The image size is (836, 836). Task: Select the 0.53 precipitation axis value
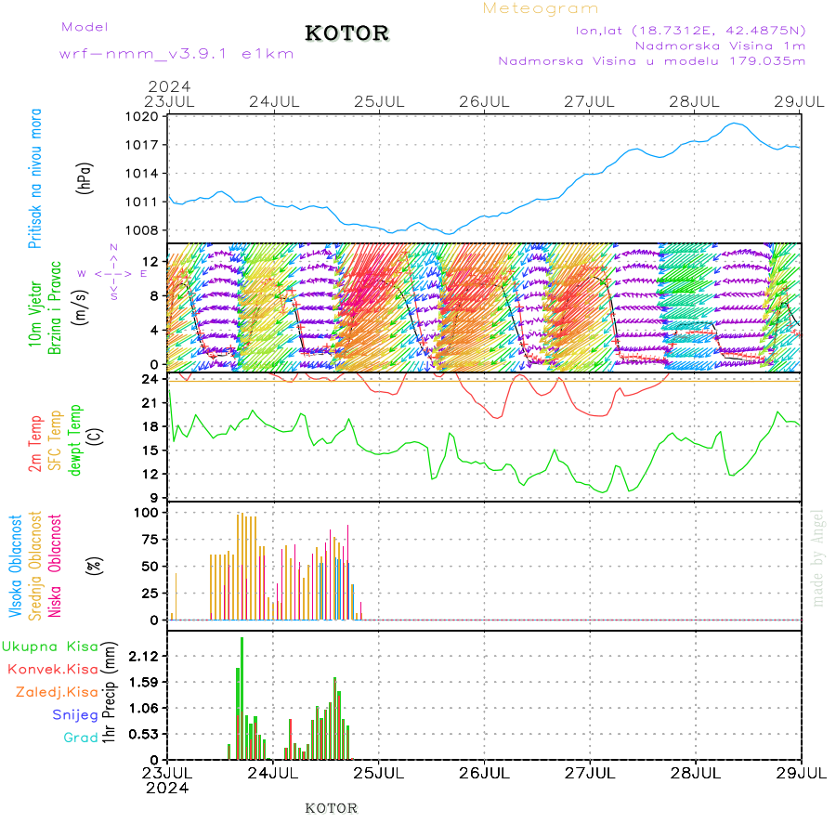pos(144,735)
